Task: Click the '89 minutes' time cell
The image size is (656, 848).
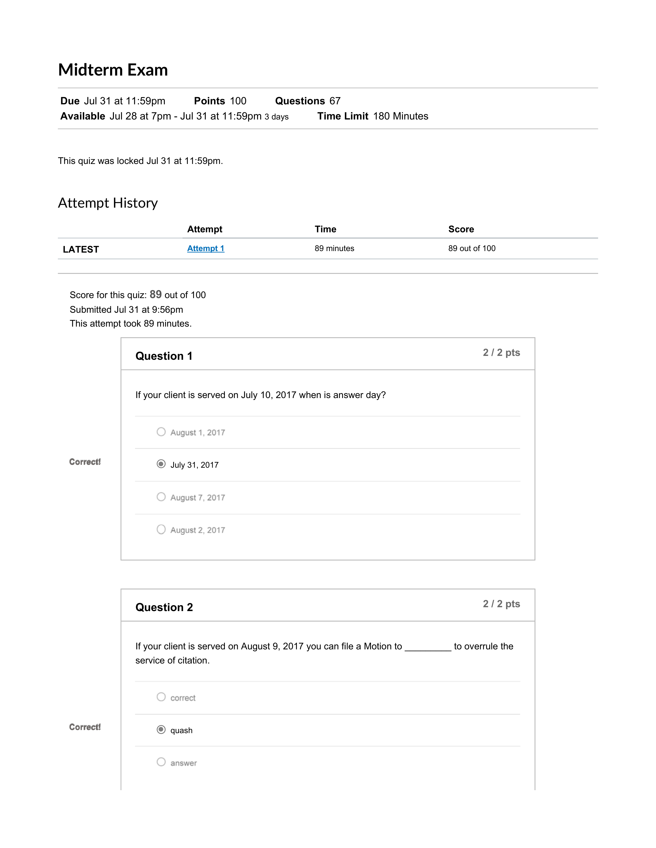Action: click(334, 248)
